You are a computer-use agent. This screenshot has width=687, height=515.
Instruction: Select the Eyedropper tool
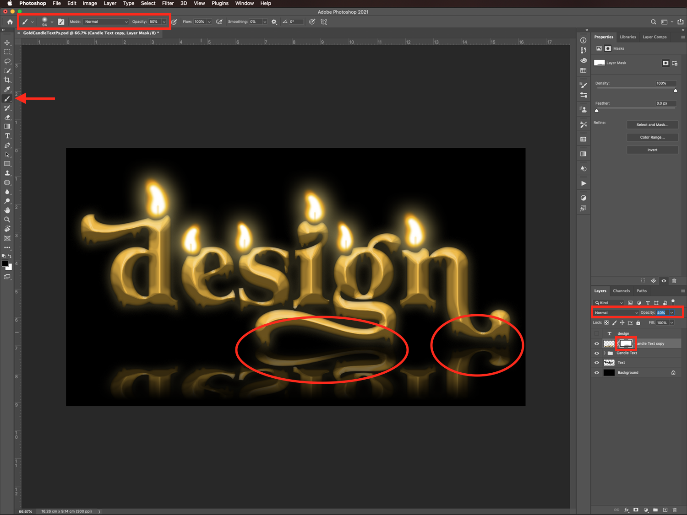tap(7, 89)
